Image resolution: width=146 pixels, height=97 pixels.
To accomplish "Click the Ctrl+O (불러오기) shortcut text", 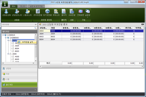I will pos(54,94).
